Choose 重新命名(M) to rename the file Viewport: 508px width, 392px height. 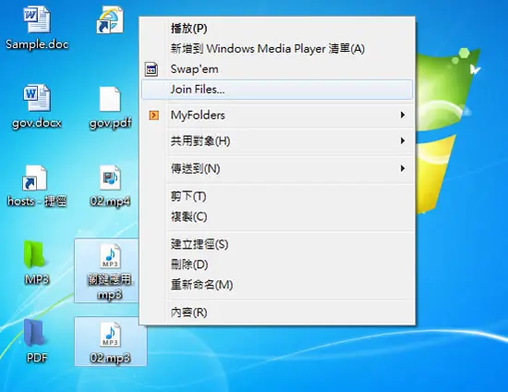(277, 285)
